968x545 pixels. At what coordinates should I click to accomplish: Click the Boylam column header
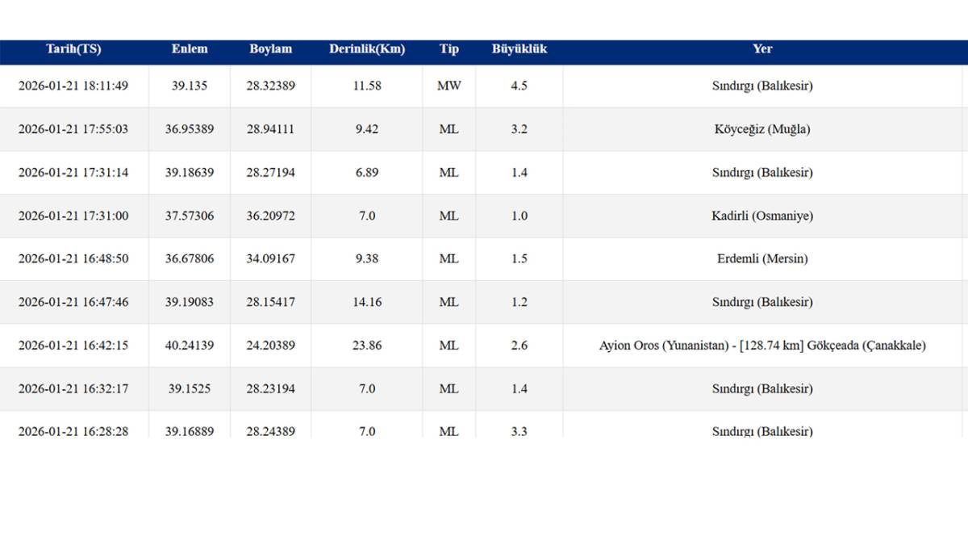point(270,49)
